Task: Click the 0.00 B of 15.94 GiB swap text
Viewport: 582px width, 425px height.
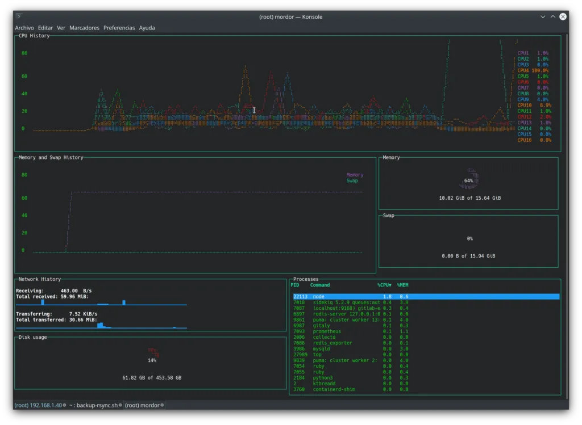Action: point(468,256)
